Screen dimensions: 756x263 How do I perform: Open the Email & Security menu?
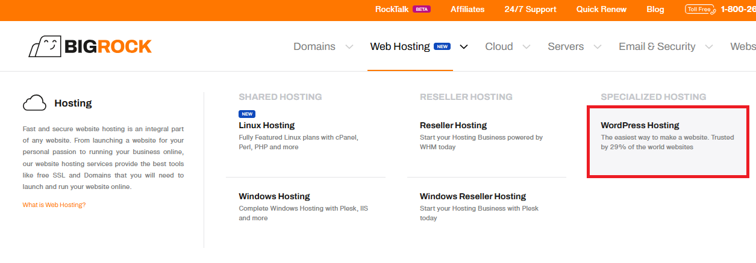coord(657,46)
